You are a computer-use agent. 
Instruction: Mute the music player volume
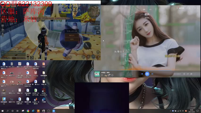(x=184, y=74)
